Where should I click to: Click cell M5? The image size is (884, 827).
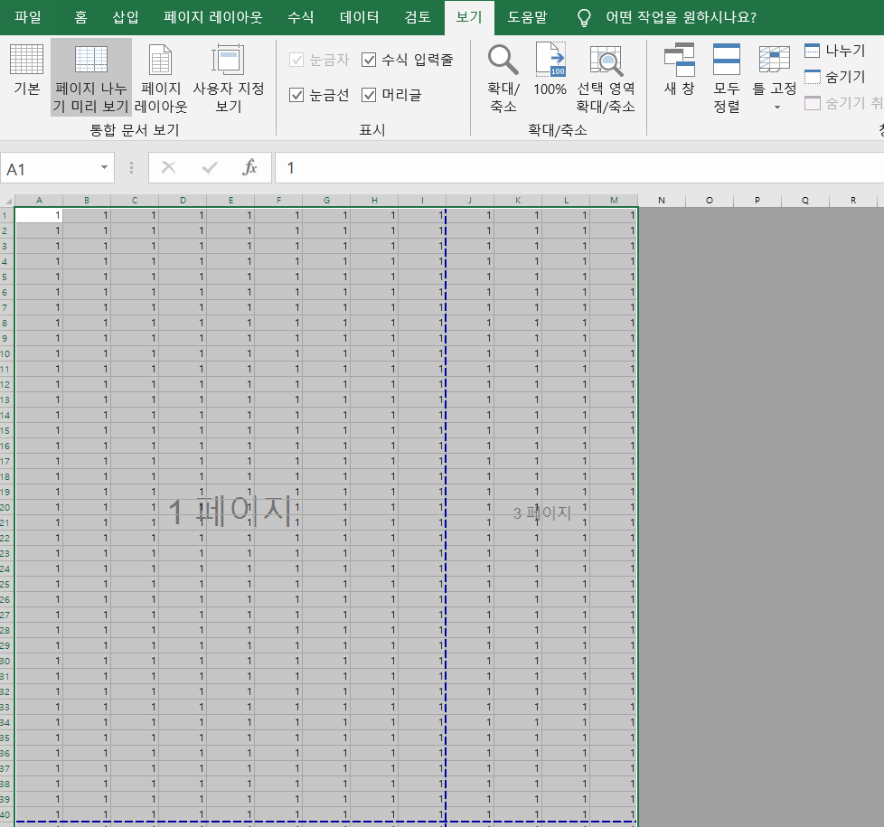[614, 277]
